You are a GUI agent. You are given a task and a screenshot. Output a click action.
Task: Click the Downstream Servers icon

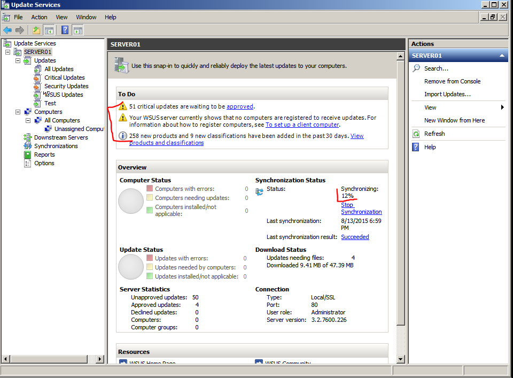[28, 137]
